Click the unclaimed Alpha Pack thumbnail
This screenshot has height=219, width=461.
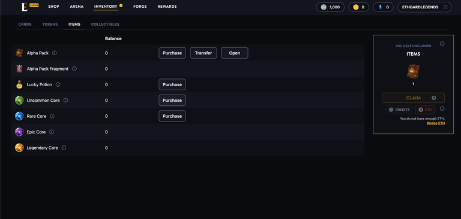(x=413, y=72)
